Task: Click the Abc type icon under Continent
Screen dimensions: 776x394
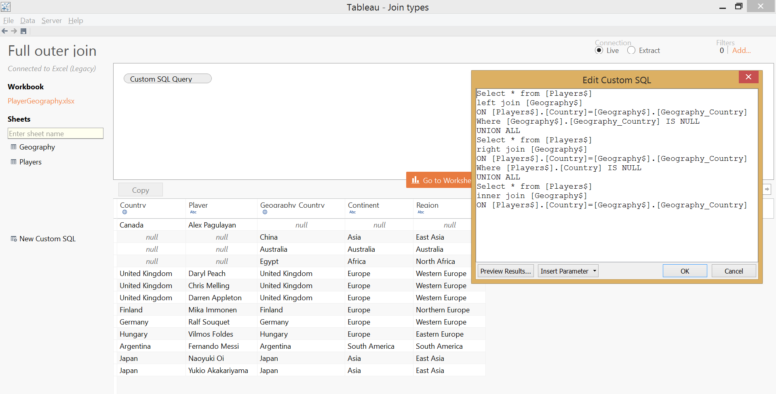Action: (x=352, y=212)
